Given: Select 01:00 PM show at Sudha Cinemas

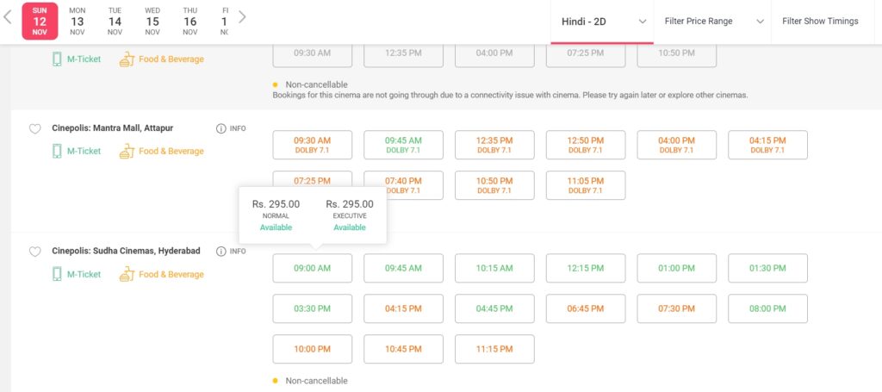Looking at the screenshot, I should tap(677, 268).
